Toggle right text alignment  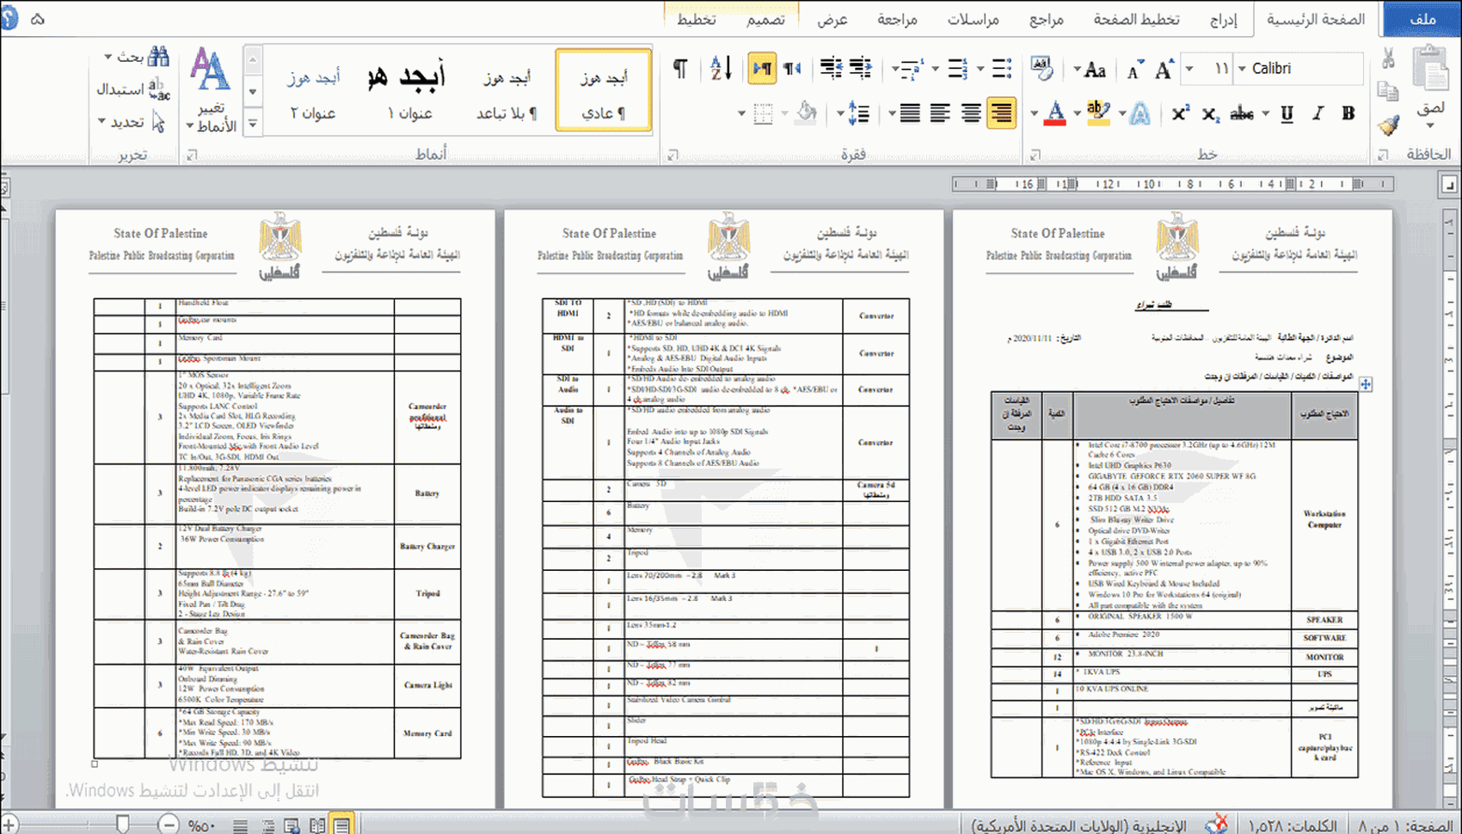tap(1002, 113)
